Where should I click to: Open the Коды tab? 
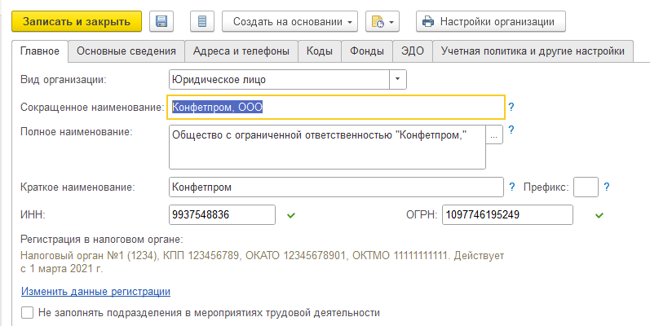click(x=320, y=51)
